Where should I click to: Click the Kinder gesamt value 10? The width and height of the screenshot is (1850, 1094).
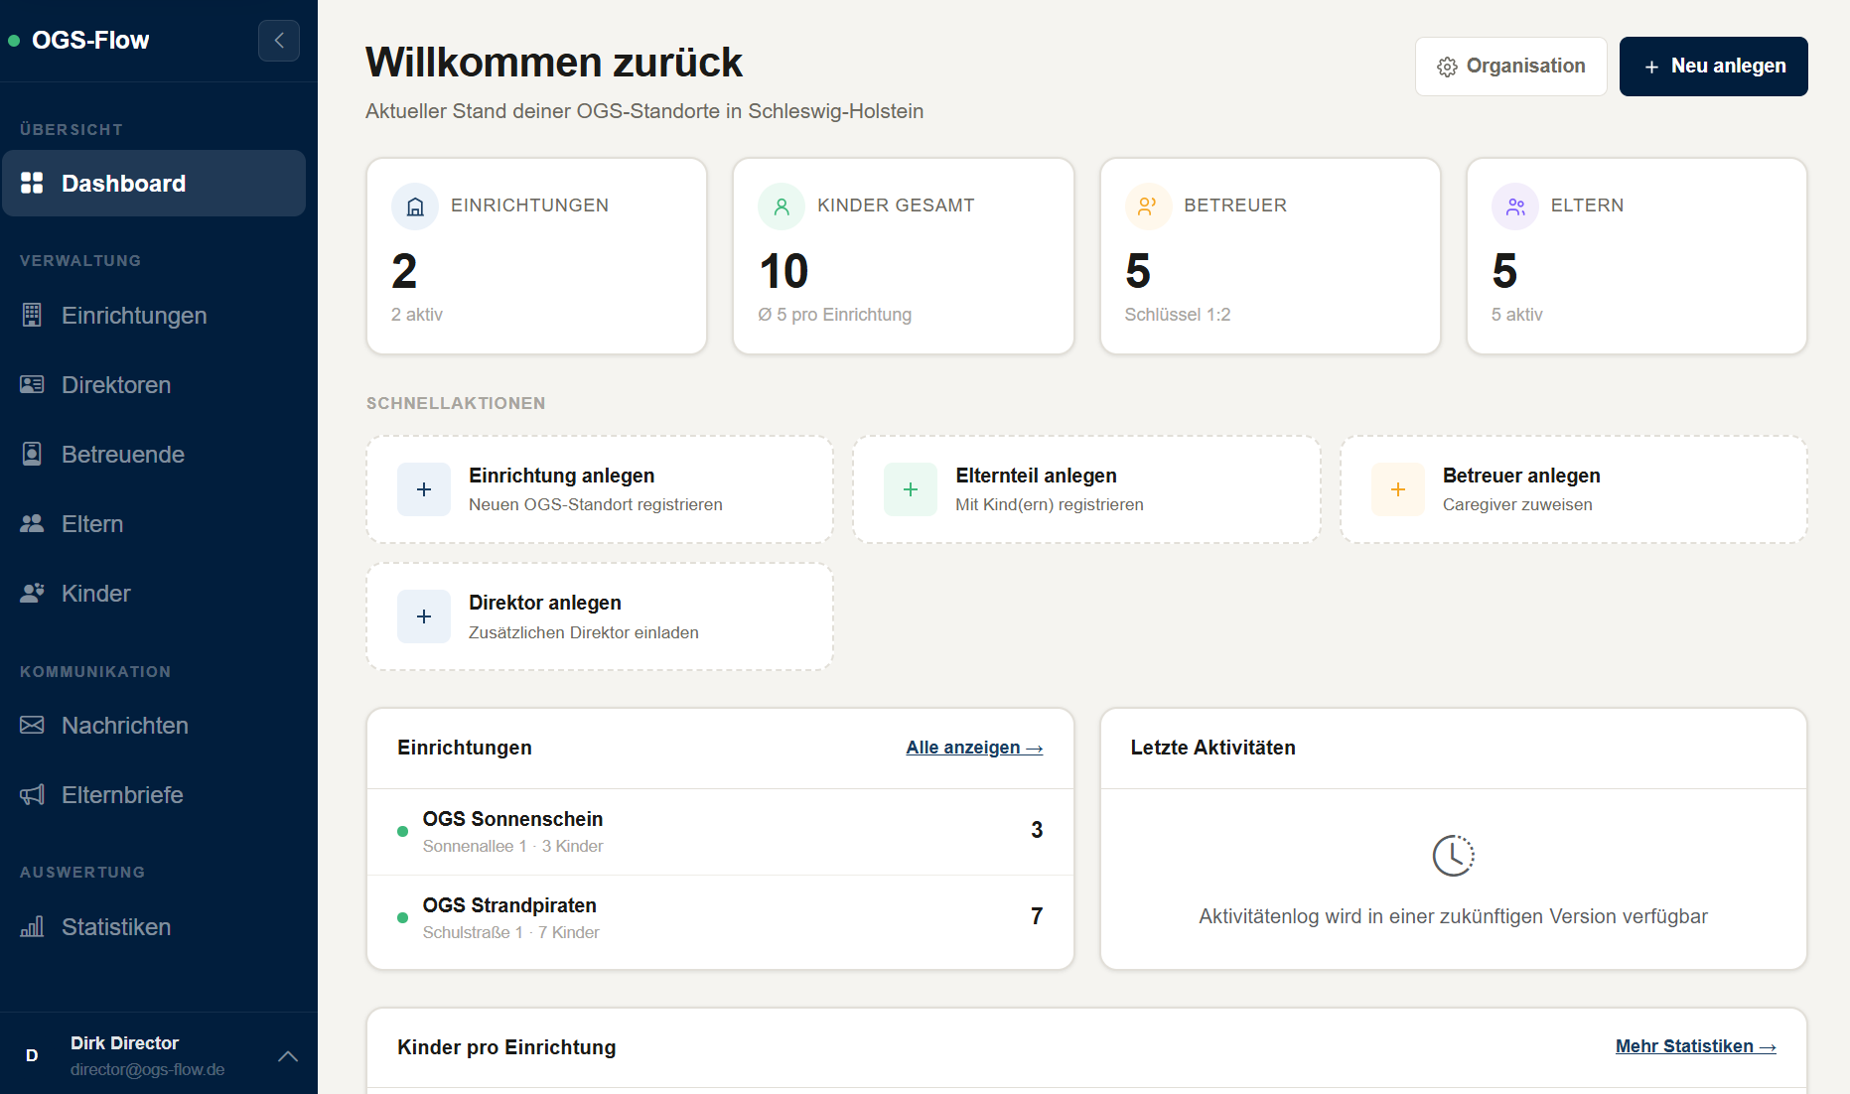click(783, 271)
